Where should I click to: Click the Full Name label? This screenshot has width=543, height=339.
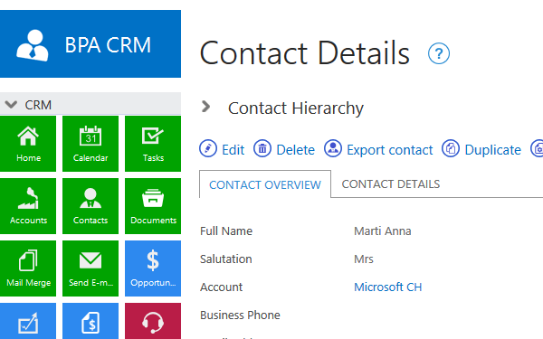coord(226,231)
